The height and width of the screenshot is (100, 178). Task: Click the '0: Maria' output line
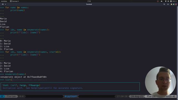coord(5,41)
